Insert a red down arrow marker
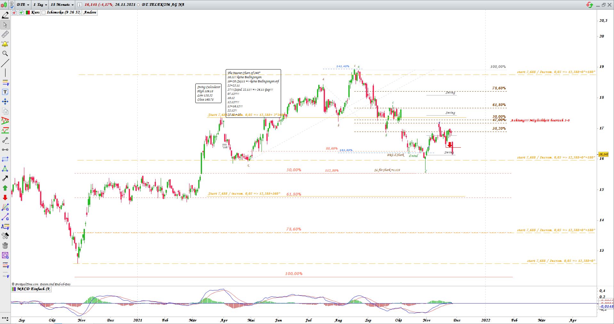614x324 pixels. pos(5,198)
